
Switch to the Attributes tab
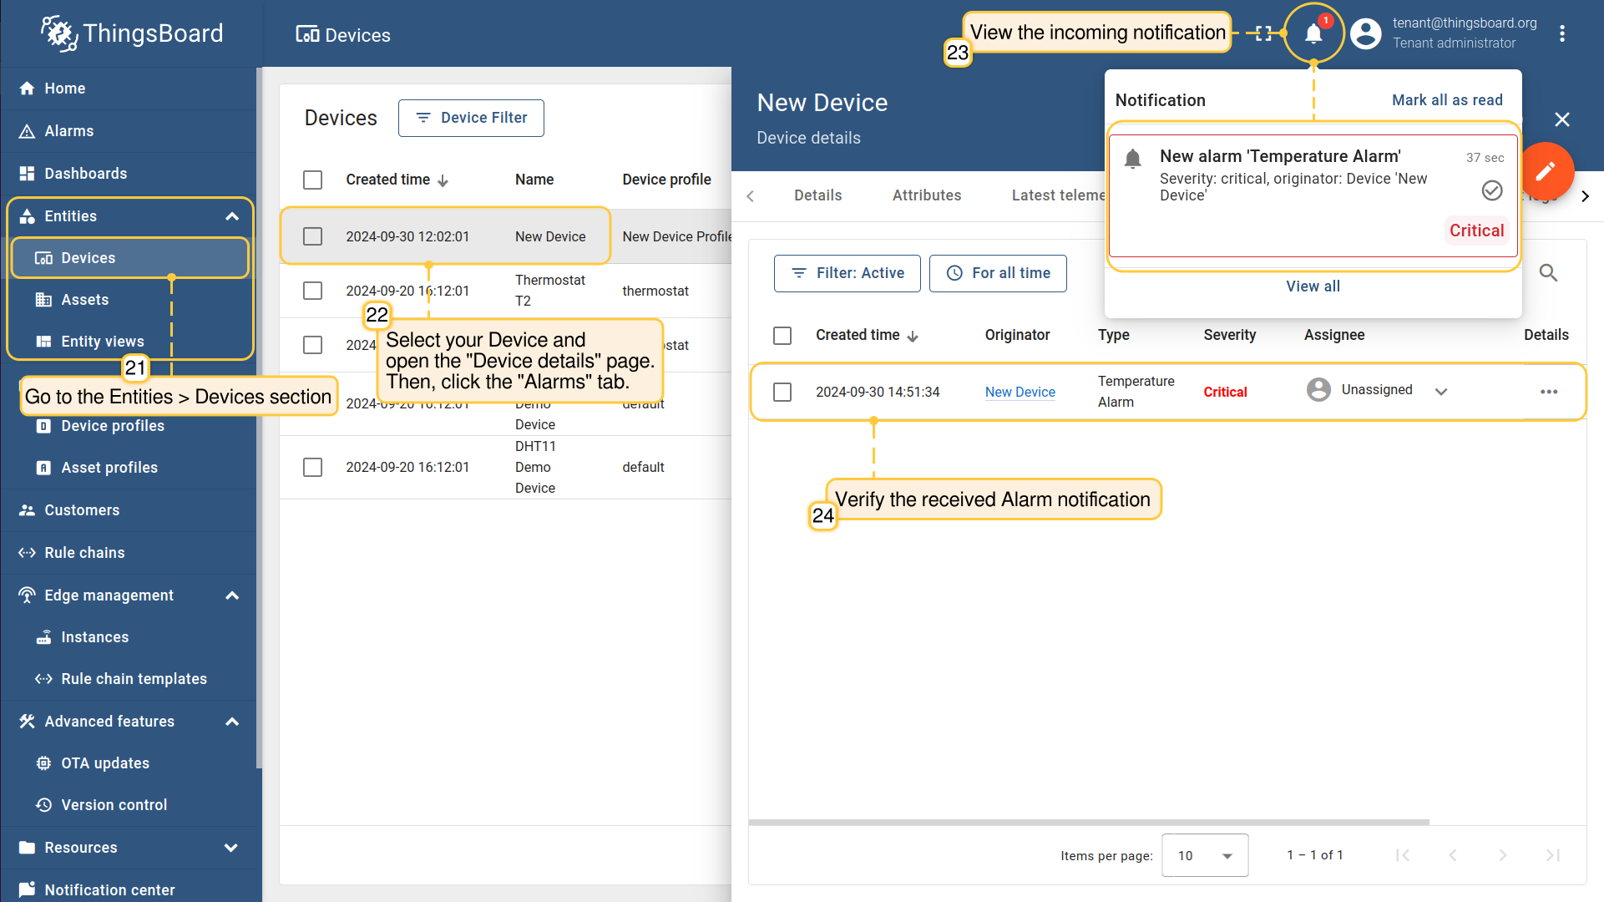click(x=927, y=195)
